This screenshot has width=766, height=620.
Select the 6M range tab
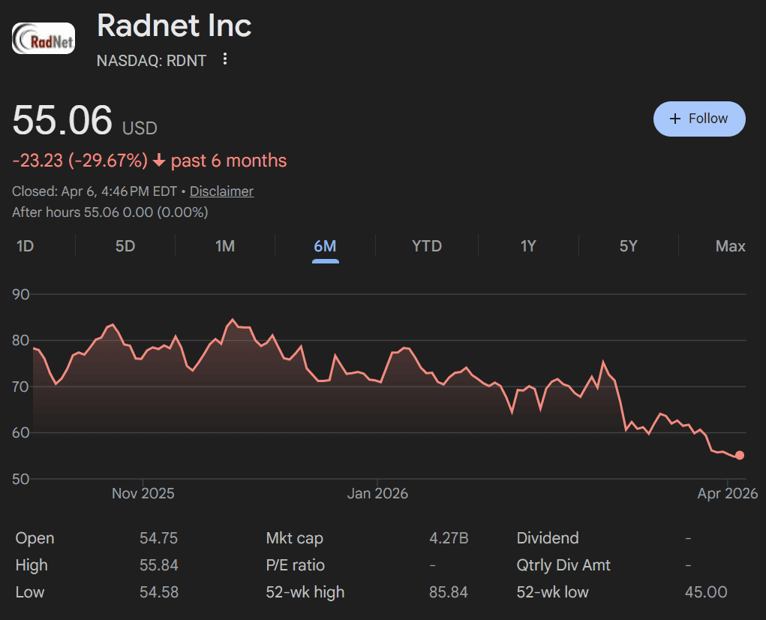point(326,246)
